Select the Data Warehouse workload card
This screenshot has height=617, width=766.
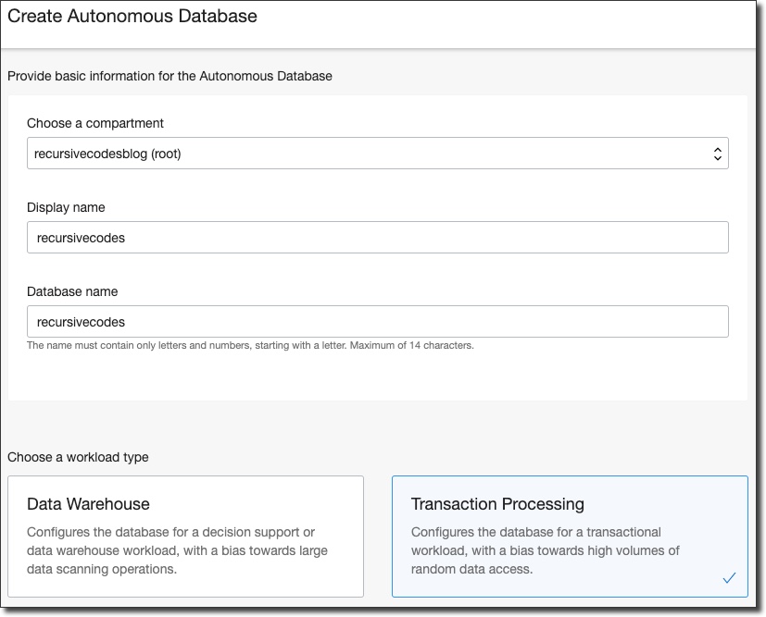(185, 537)
